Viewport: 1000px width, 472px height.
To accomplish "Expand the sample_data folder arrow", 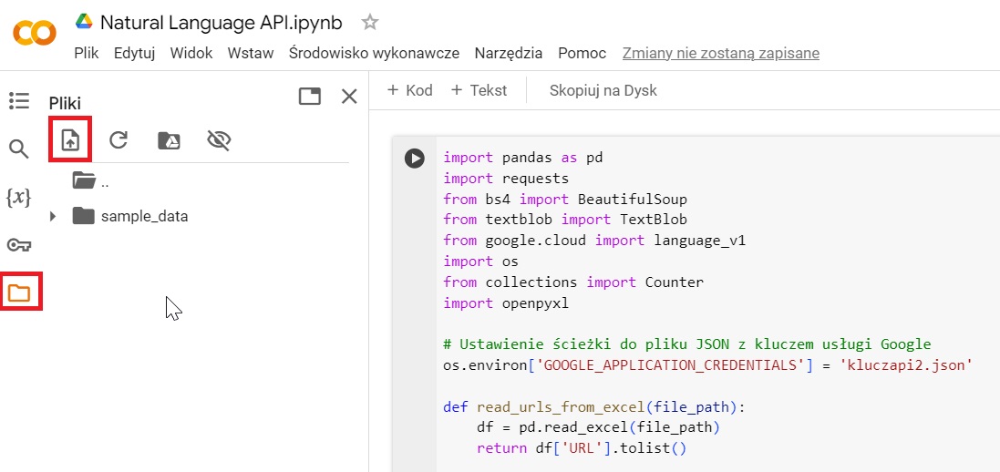I will click(x=53, y=216).
